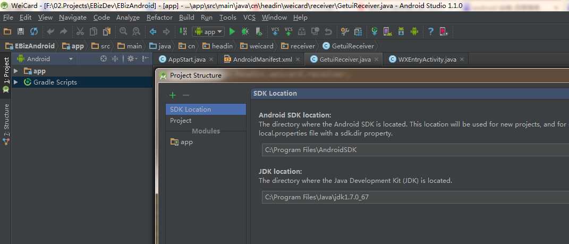Viewport: 569px width, 244px height.
Task: Switch to WXEntryActivity.java tab
Action: coord(427,59)
